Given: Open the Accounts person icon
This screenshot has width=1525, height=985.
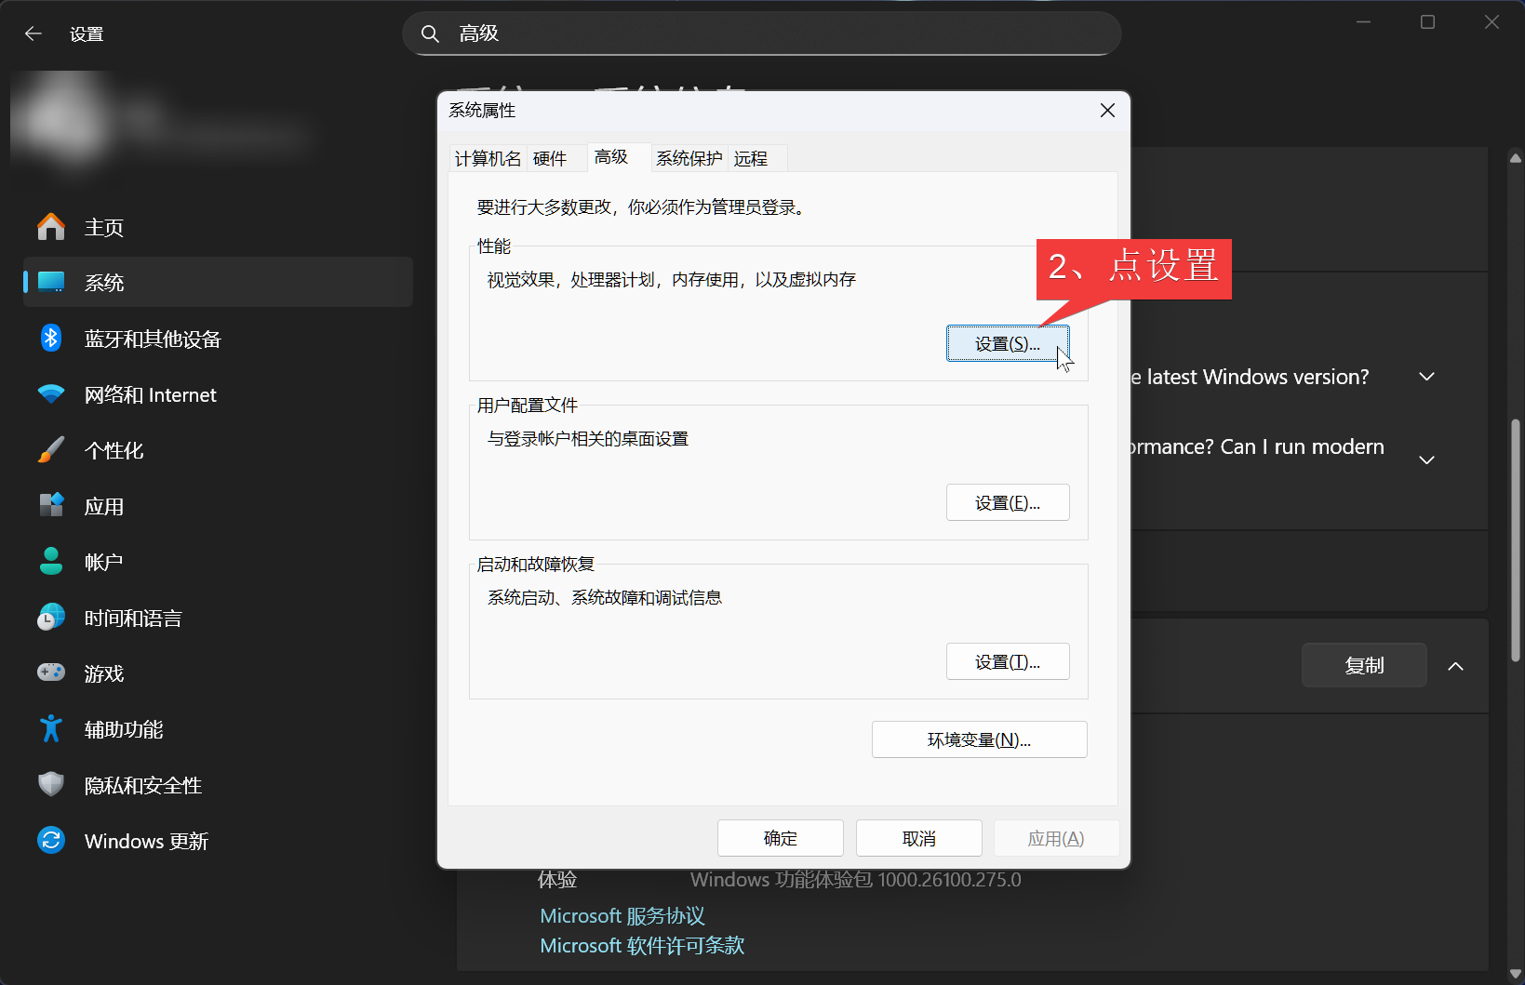Looking at the screenshot, I should (x=51, y=562).
